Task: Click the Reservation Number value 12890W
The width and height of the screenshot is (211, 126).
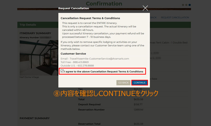Action: [138, 110]
